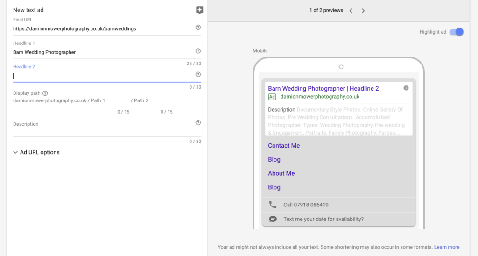Click the green damionmowerphotography.co.uk preview URL
This screenshot has height=256, width=478.
click(x=320, y=97)
